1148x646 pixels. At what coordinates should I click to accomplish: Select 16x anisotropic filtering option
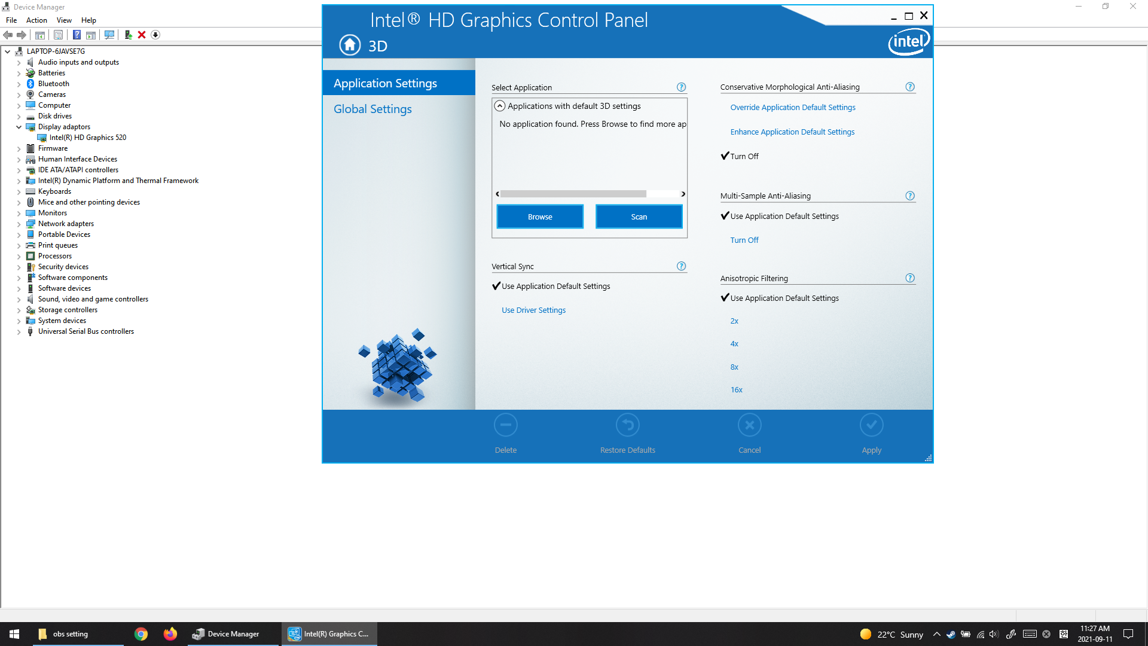click(736, 390)
